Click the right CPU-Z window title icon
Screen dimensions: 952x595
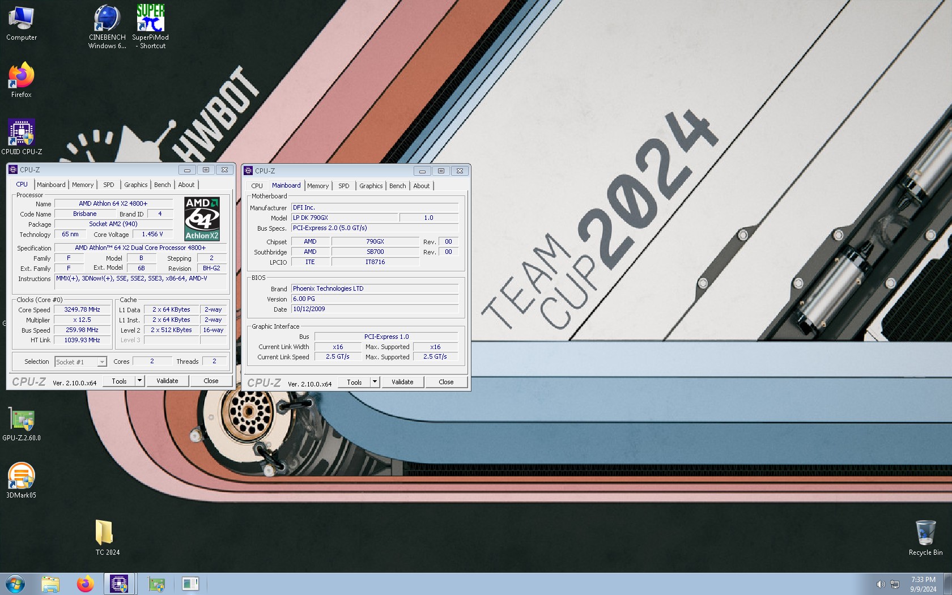tap(248, 171)
